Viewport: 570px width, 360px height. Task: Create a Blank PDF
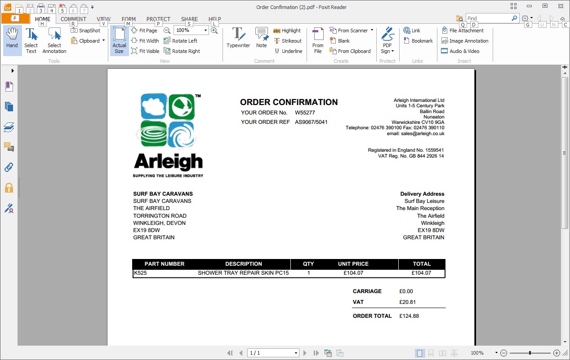click(340, 41)
